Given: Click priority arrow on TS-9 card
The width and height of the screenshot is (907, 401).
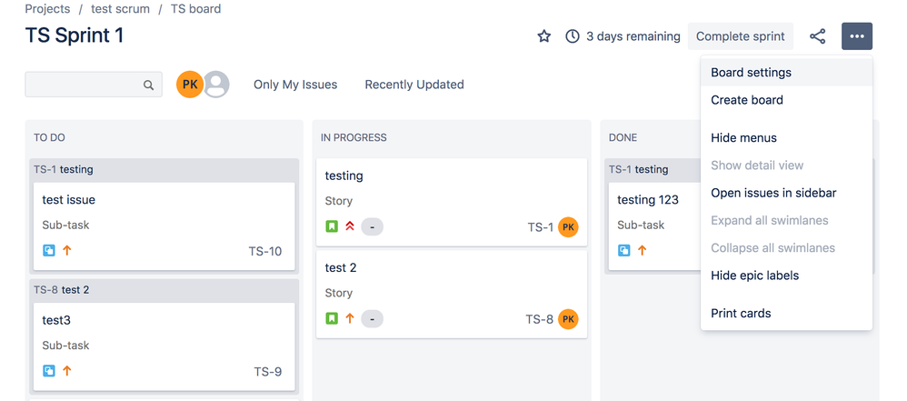Looking at the screenshot, I should [x=66, y=371].
